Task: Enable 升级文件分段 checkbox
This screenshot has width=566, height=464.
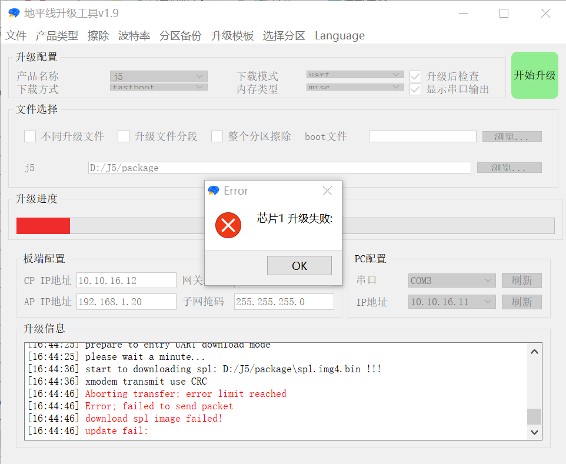Action: point(124,136)
